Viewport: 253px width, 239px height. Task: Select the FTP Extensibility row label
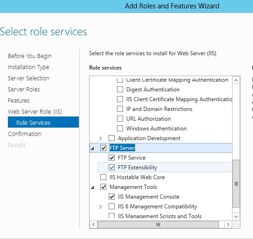click(x=137, y=168)
